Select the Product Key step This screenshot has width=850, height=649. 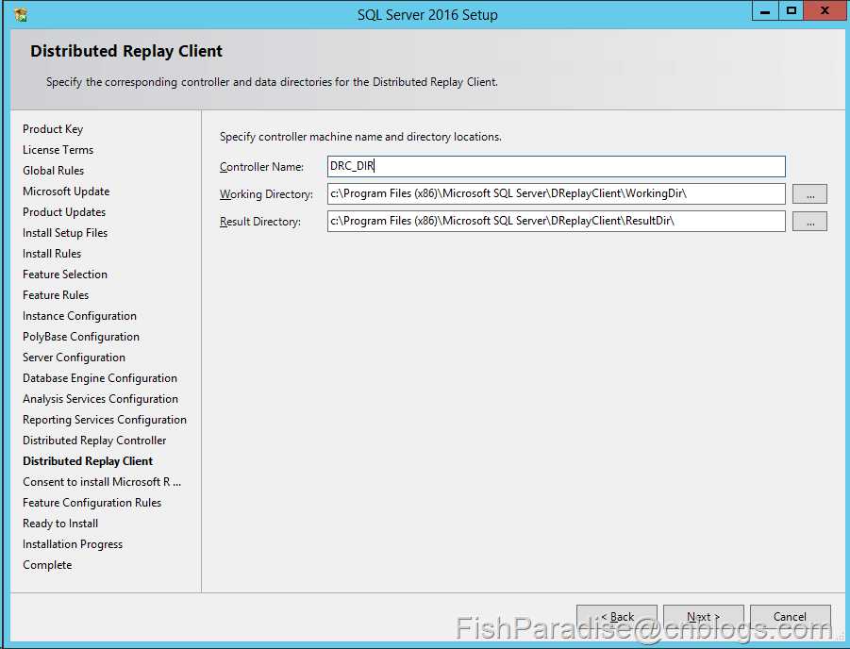point(53,129)
